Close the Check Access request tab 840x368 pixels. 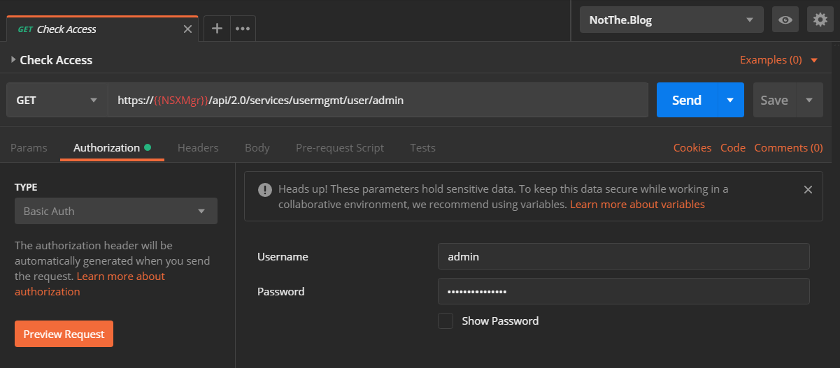coord(187,29)
